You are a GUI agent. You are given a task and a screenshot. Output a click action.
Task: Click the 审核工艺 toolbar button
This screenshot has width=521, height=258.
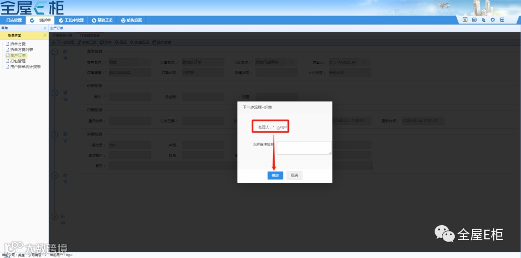(x=87, y=42)
